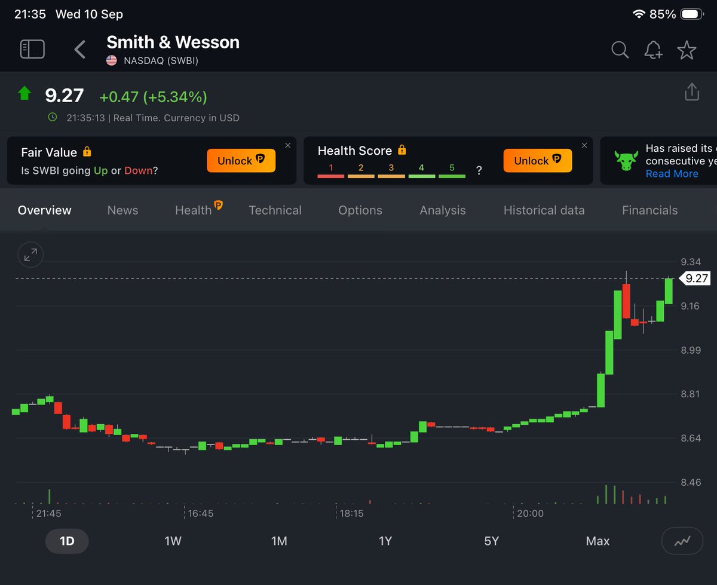Viewport: 717px width, 585px height.
Task: Tap the 20:00 time axis label
Action: [531, 513]
